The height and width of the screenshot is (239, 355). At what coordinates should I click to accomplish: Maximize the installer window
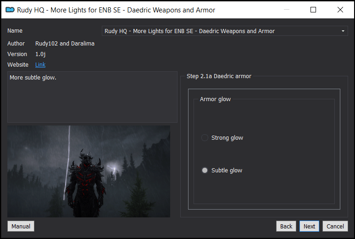tap(313, 10)
